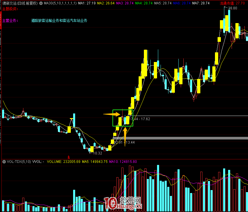248x212 pixels.
Task: Click the MA1: 27.19 value
Action: pyautogui.click(x=87, y=3)
